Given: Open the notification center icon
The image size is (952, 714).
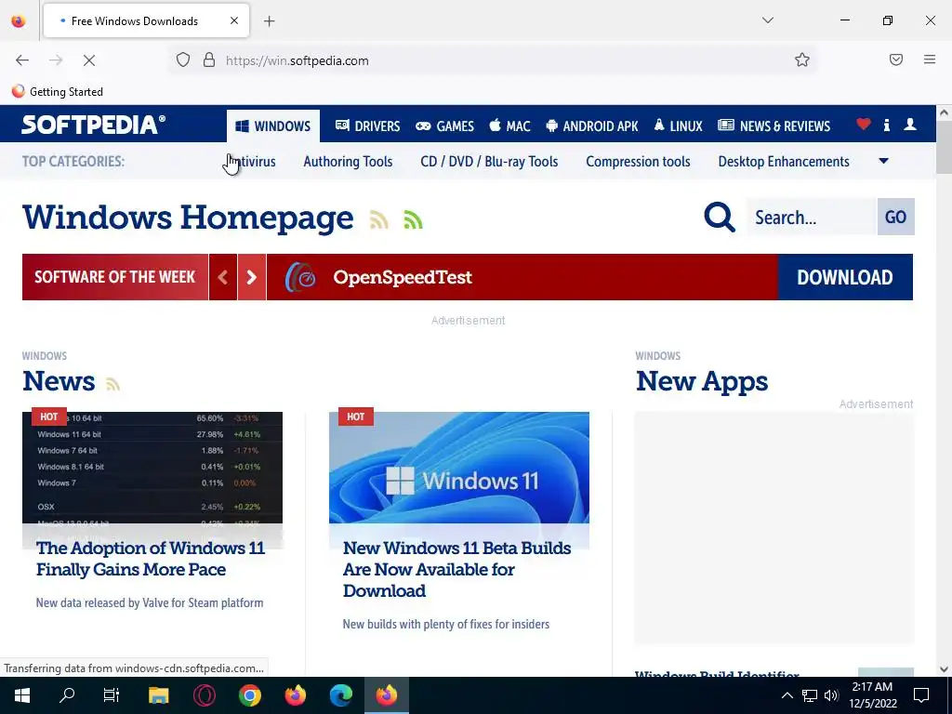Looking at the screenshot, I should point(921,695).
